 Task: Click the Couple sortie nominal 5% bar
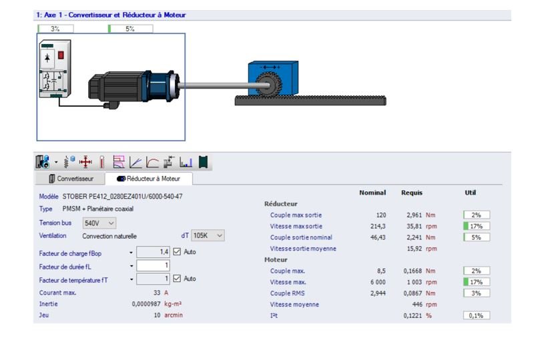point(477,237)
